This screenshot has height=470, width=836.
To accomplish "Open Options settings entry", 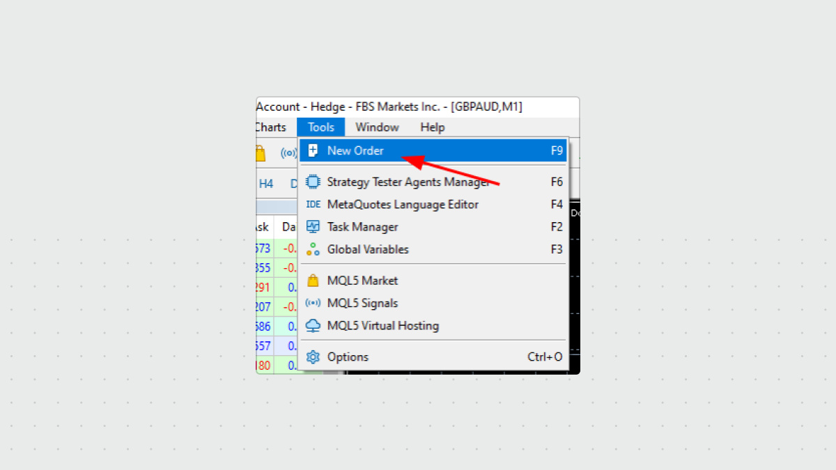I will pyautogui.click(x=348, y=357).
